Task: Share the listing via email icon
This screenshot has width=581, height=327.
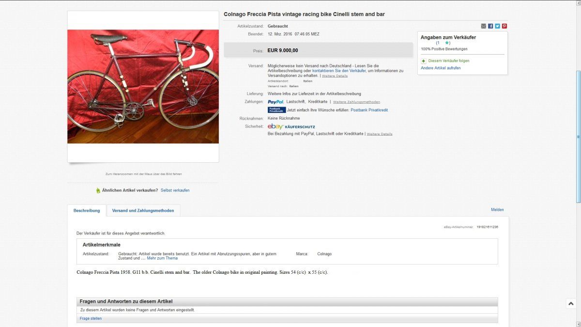Action: point(484,26)
